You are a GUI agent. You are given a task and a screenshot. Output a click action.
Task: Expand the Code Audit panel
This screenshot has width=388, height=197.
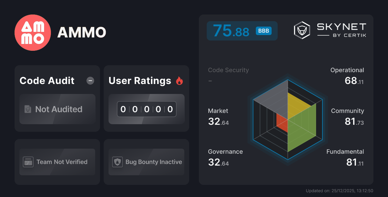coord(47,81)
